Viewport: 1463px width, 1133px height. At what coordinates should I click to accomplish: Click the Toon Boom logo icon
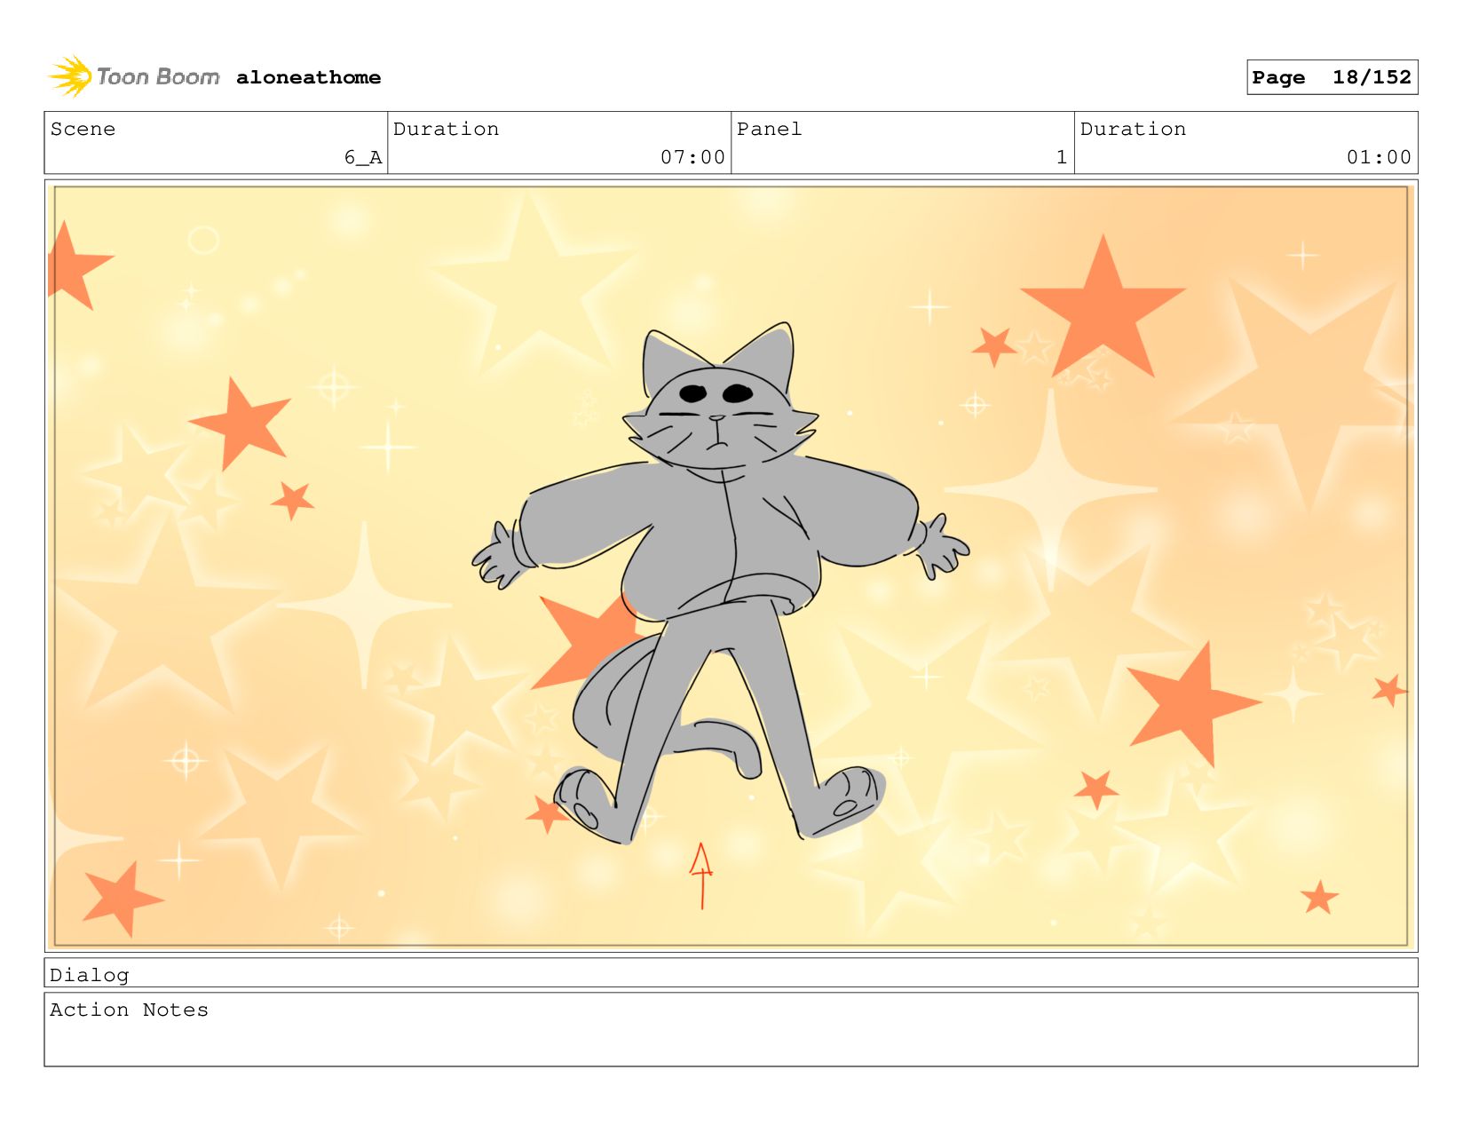[x=70, y=76]
